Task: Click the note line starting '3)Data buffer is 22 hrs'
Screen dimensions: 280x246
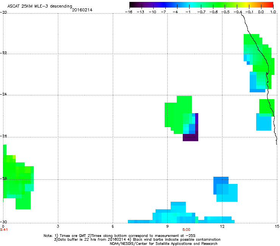Action: pos(137,240)
